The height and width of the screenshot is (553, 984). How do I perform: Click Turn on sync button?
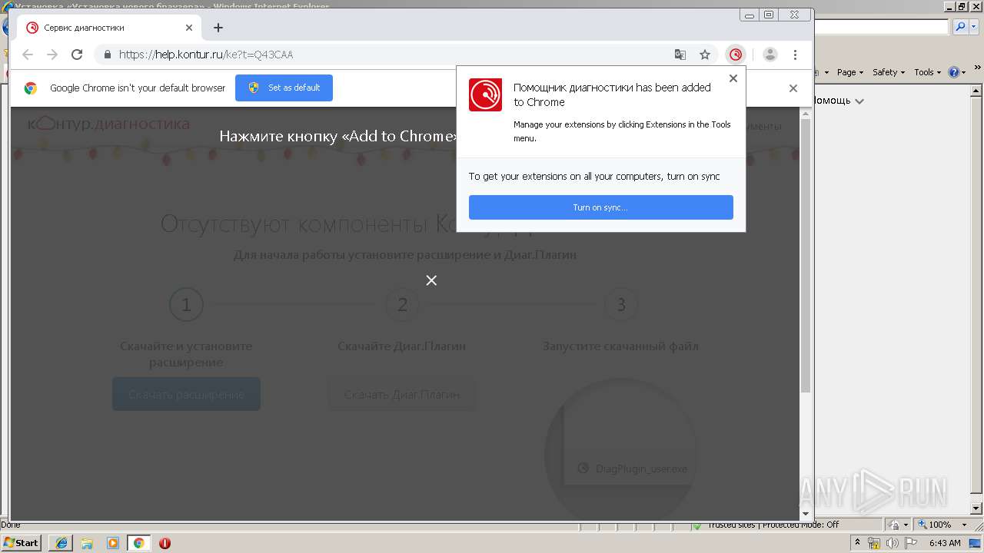pos(600,207)
